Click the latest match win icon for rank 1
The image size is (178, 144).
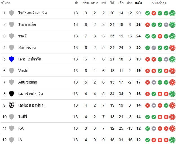coord(172,13)
